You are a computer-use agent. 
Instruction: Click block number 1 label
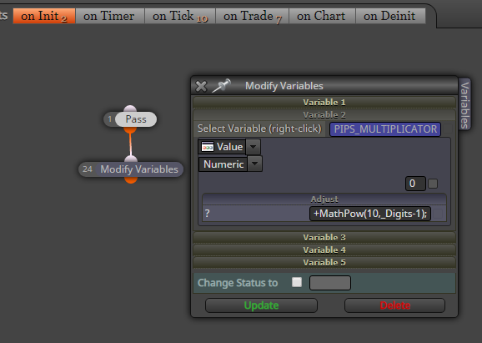coord(110,119)
